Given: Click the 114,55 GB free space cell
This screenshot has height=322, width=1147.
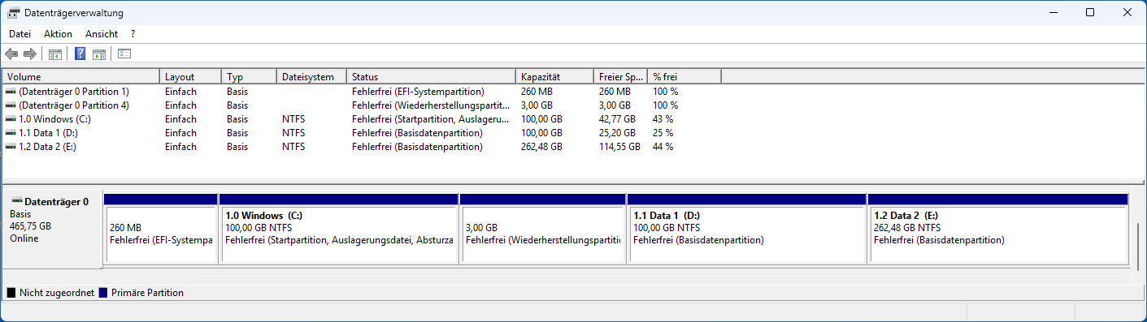Looking at the screenshot, I should (619, 147).
